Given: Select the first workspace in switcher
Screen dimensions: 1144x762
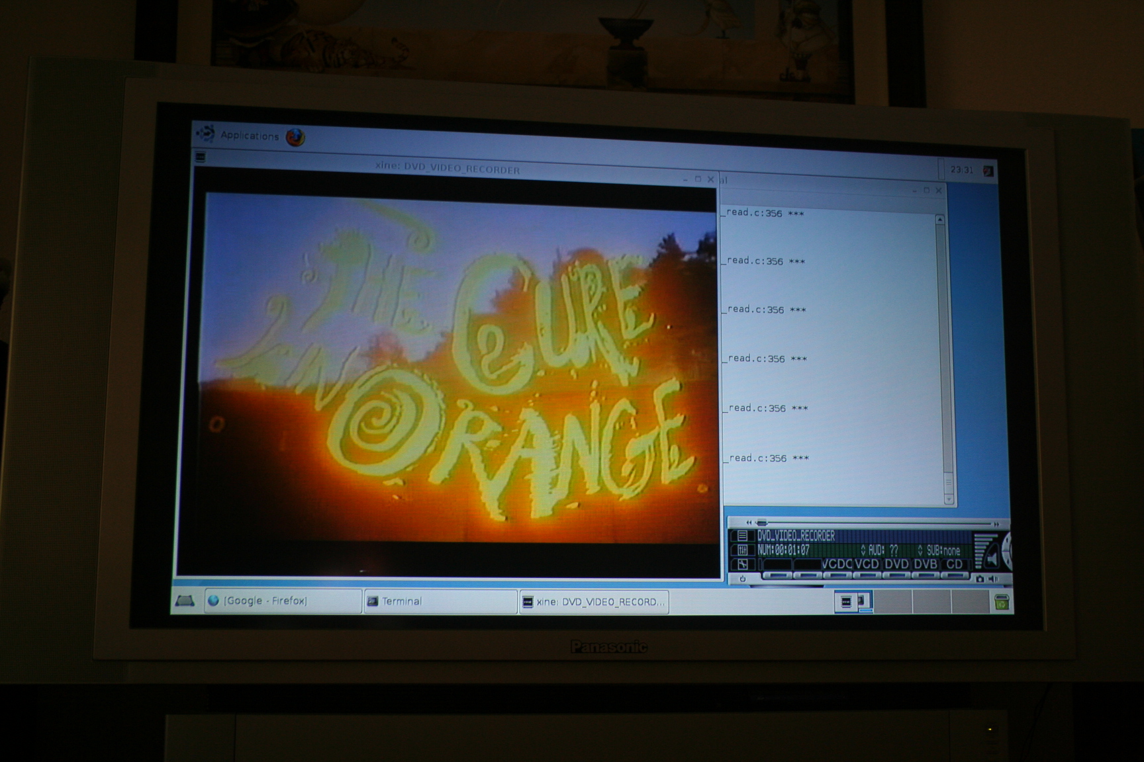Looking at the screenshot, I should [x=853, y=601].
